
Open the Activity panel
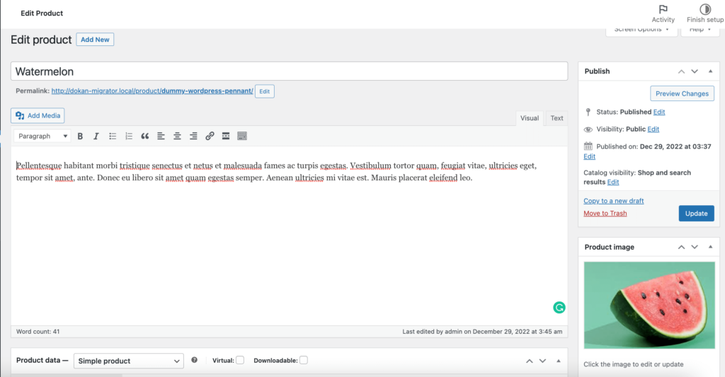[663, 13]
